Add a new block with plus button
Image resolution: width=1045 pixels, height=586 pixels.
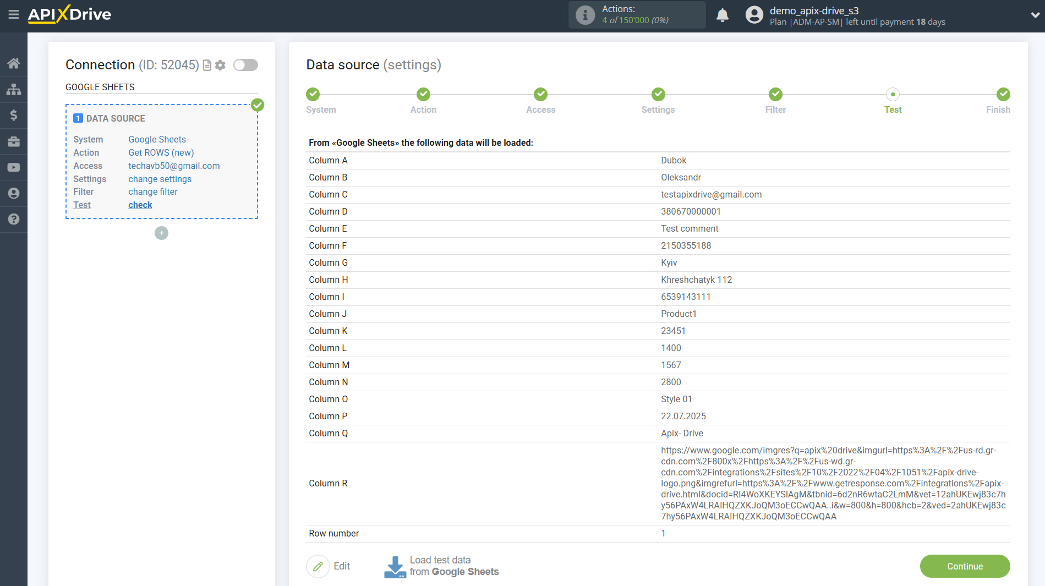pyautogui.click(x=161, y=233)
